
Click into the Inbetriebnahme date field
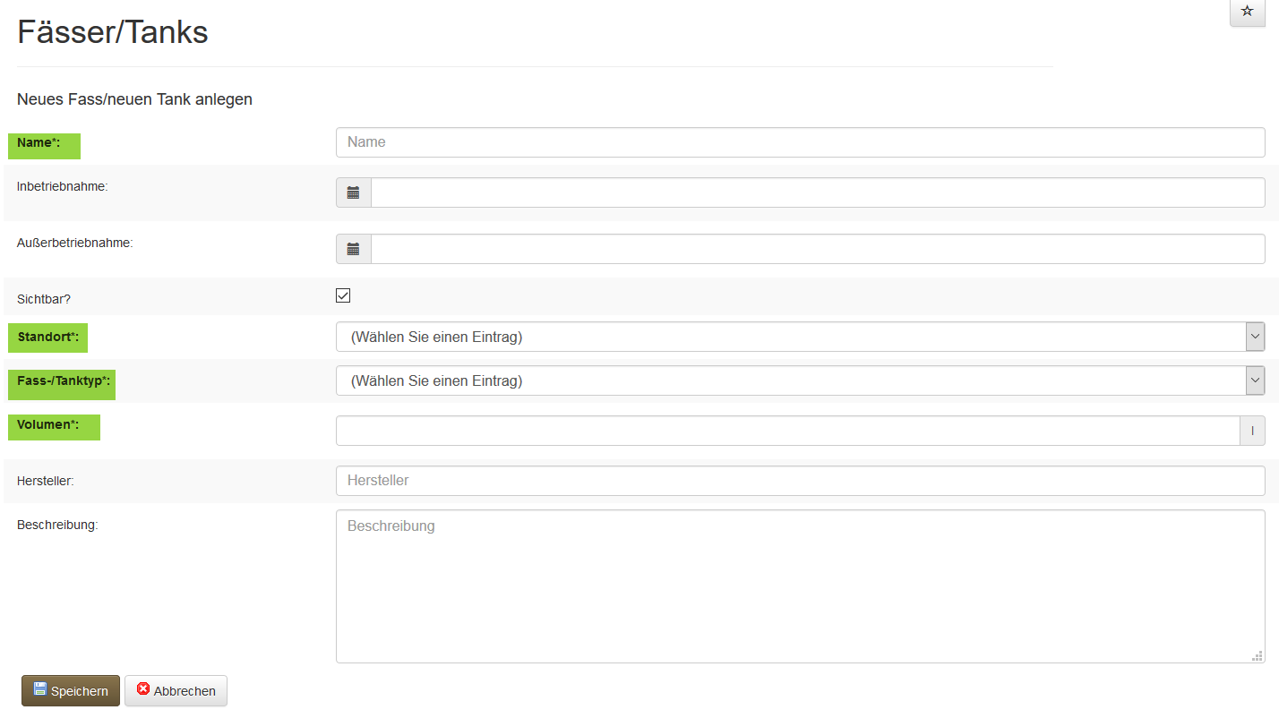(x=817, y=192)
